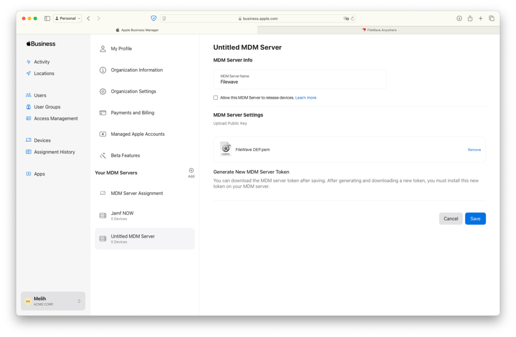The height and width of the screenshot is (337, 516).
Task: Open the Downloads icon in Safari toolbar
Action: tap(459, 19)
